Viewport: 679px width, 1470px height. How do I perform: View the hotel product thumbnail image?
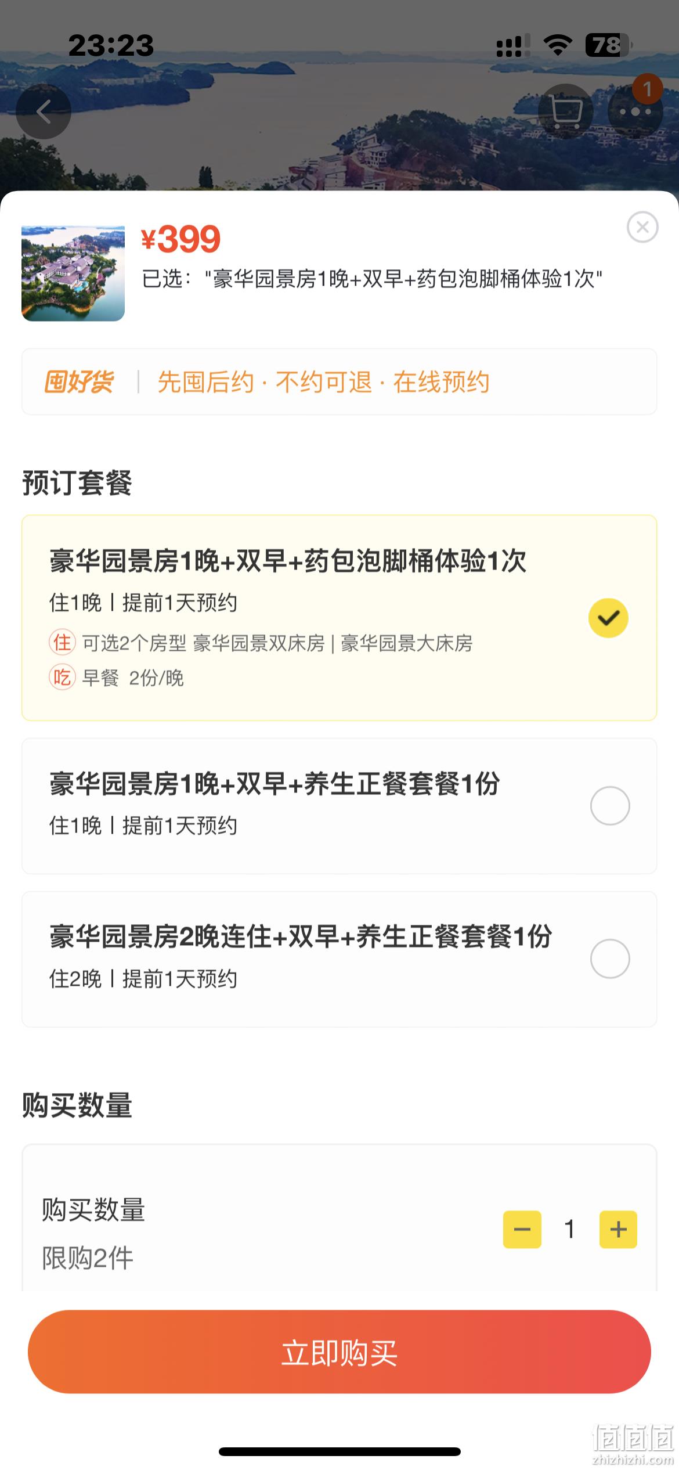click(73, 273)
